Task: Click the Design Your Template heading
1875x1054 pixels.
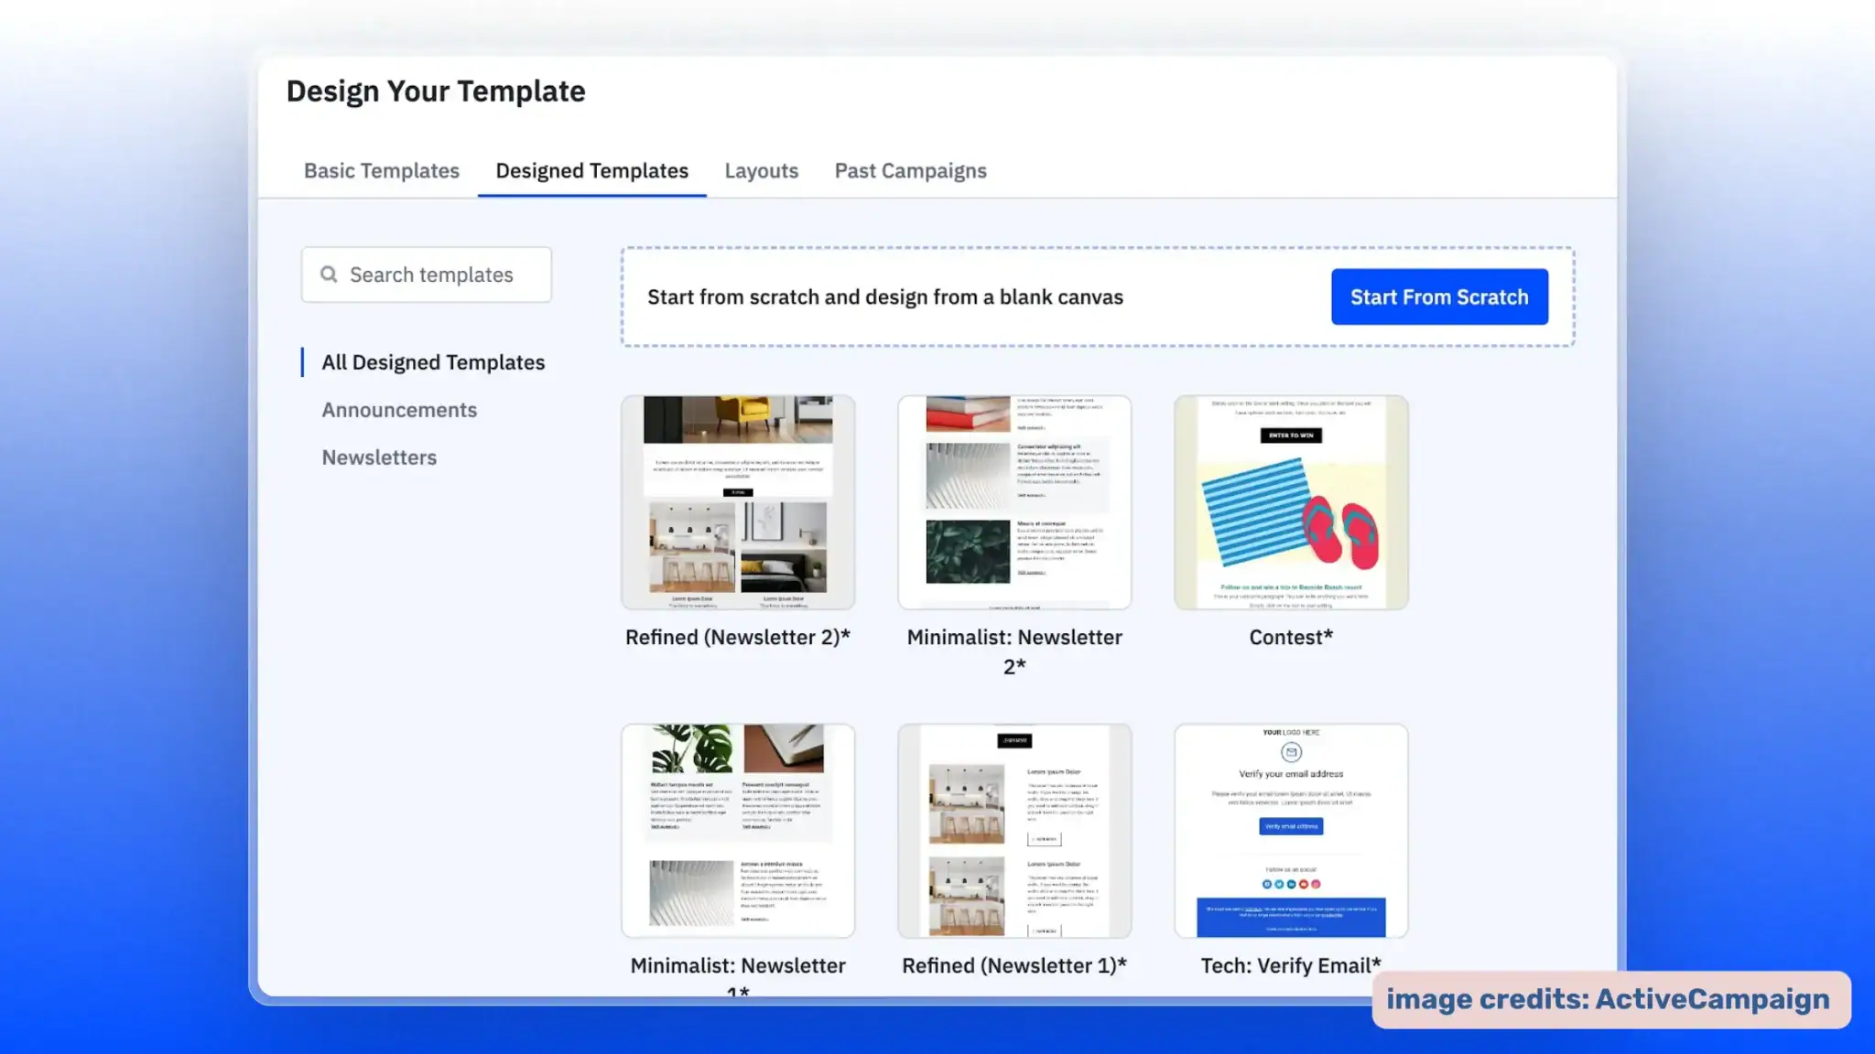Action: coord(436,91)
